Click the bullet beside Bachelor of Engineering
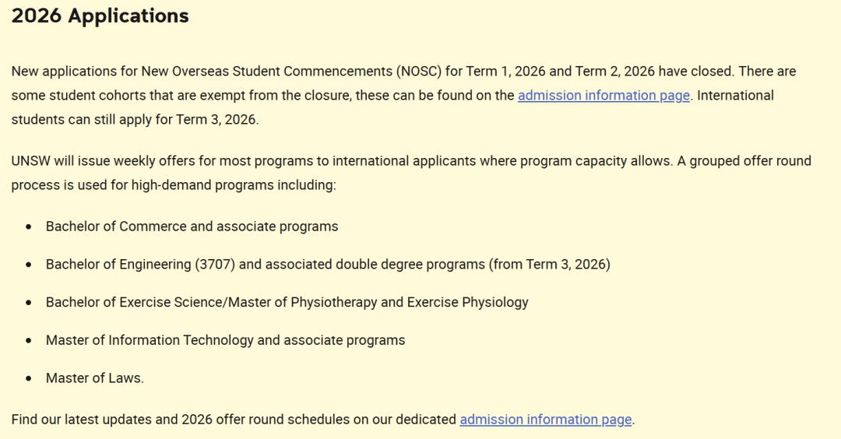The height and width of the screenshot is (439, 841). (x=29, y=265)
